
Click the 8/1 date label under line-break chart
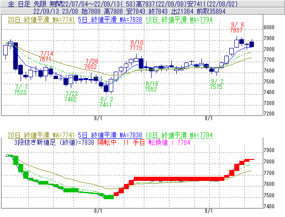[98, 211]
